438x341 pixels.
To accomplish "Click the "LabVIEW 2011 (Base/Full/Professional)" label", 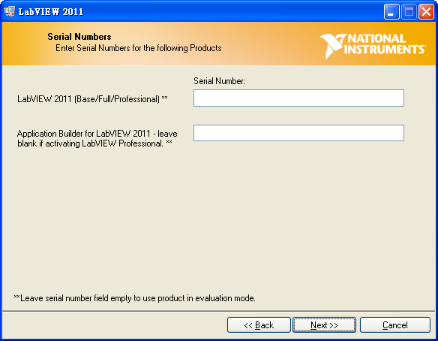I will (x=92, y=99).
